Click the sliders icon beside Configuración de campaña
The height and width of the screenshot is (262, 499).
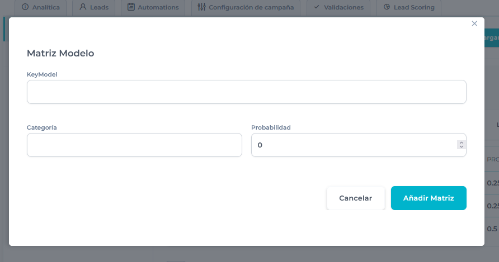point(201,8)
